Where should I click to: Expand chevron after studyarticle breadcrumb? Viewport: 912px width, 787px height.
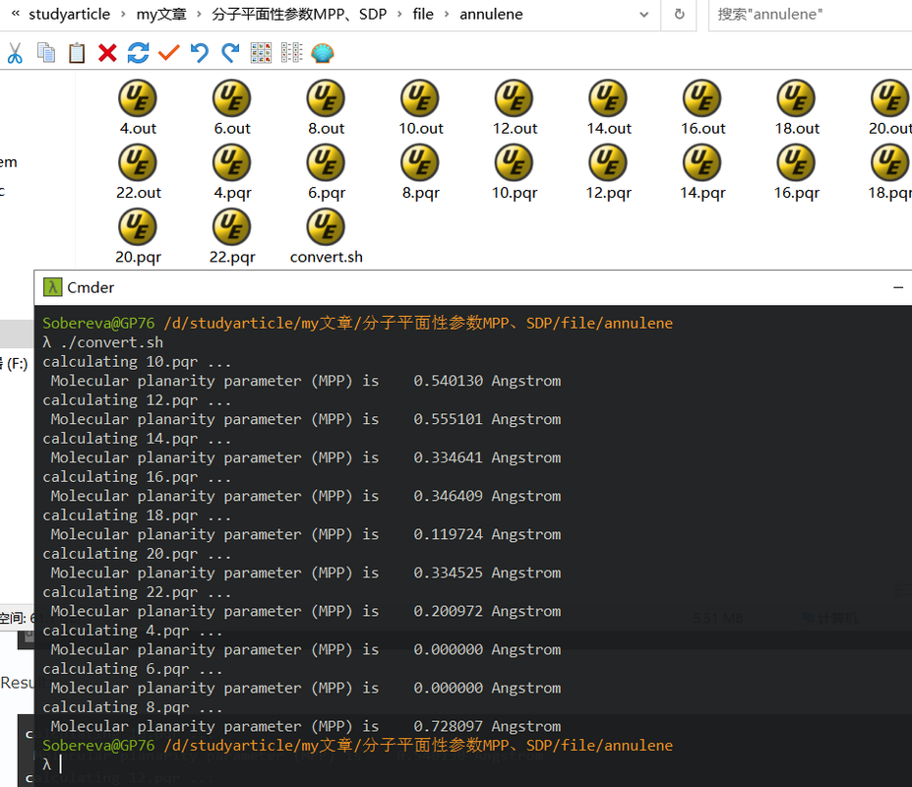click(123, 14)
